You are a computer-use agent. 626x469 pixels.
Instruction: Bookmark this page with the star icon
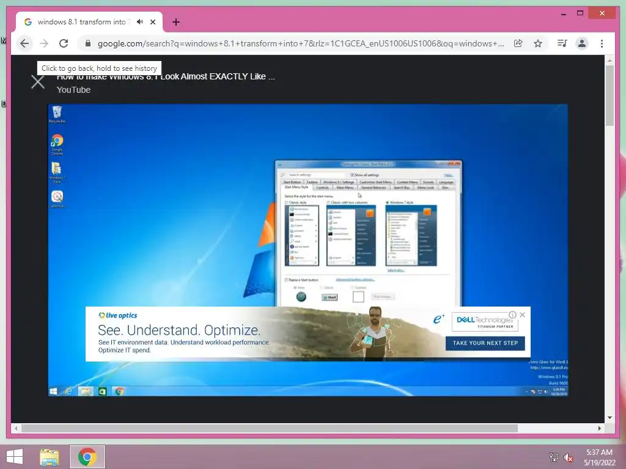538,43
